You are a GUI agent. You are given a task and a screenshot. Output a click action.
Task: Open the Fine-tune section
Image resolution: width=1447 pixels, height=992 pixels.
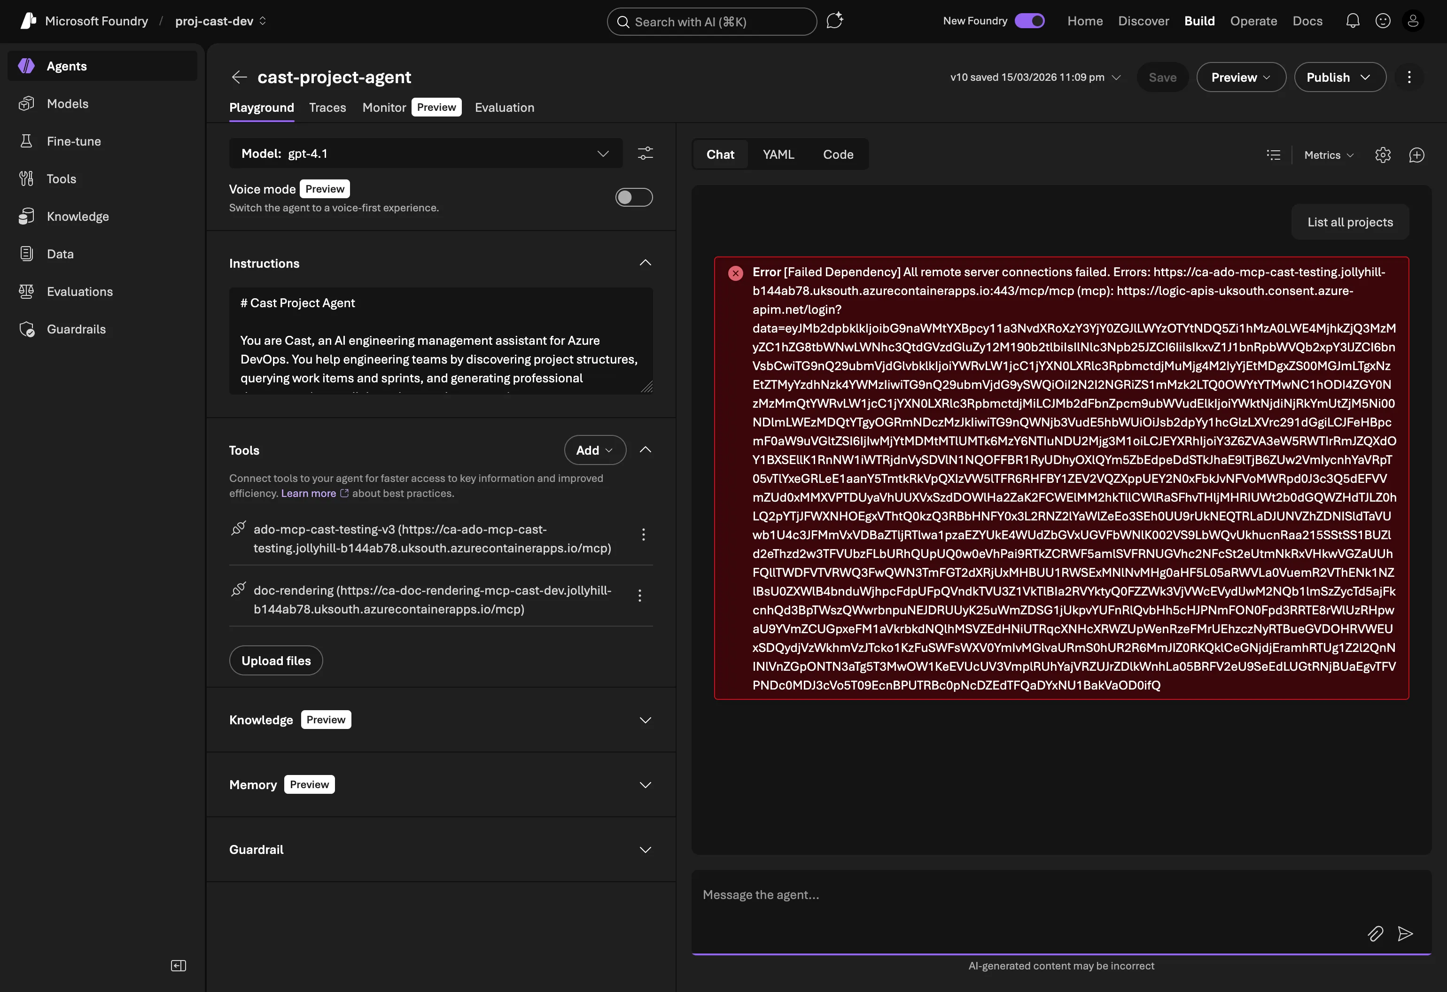click(x=73, y=140)
